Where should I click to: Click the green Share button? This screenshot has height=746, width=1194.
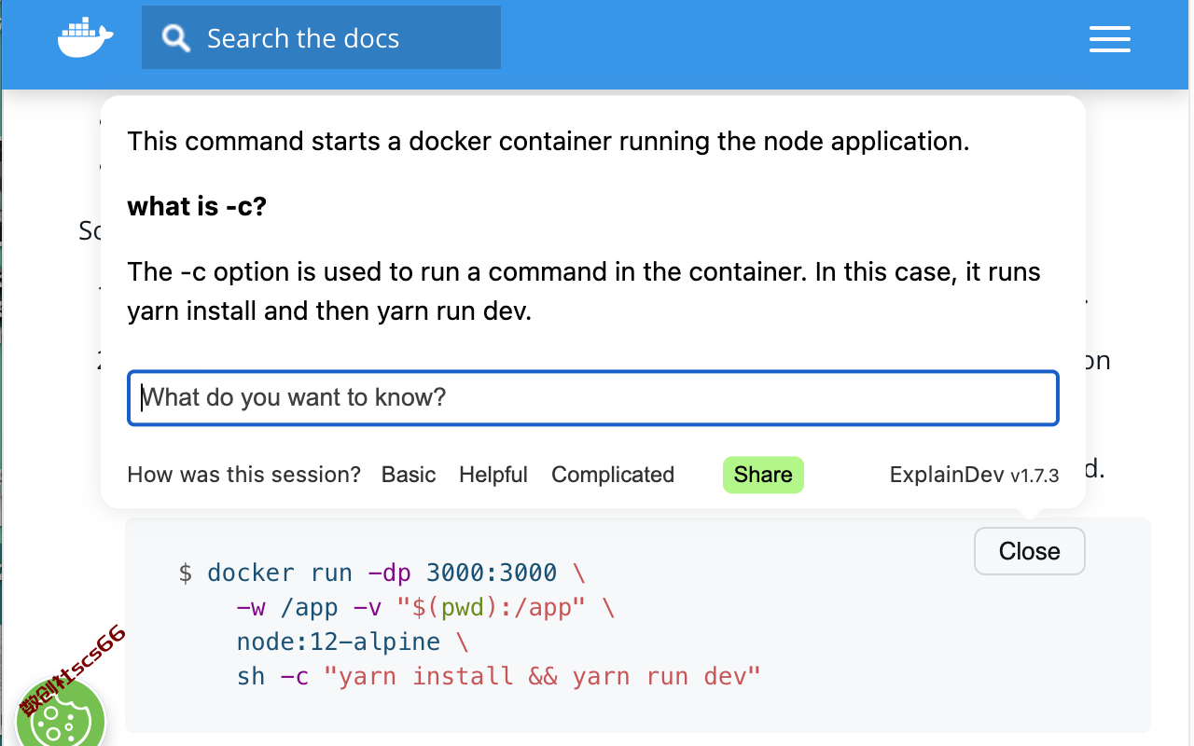763,475
